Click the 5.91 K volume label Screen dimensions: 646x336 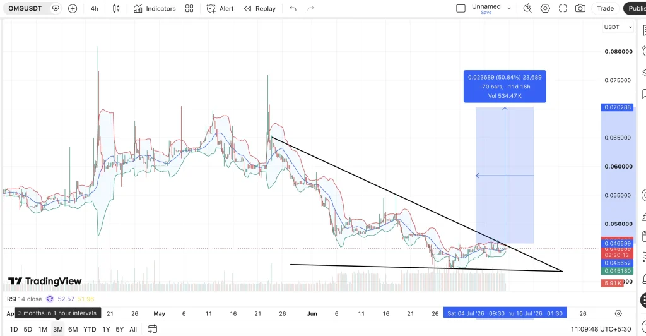(x=612, y=283)
